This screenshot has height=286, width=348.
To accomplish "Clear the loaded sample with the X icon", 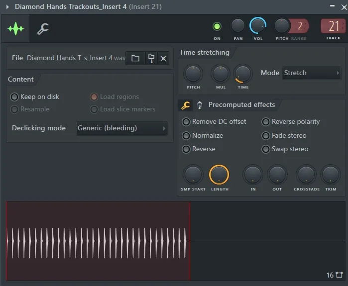I will (163, 58).
